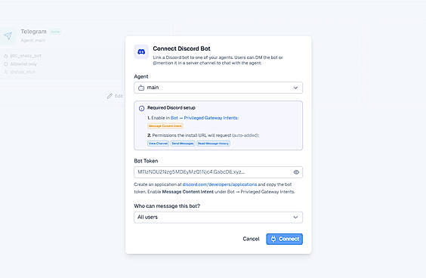Click the Discord logo icon in dialog header
The width and height of the screenshot is (426, 278).
point(141,51)
